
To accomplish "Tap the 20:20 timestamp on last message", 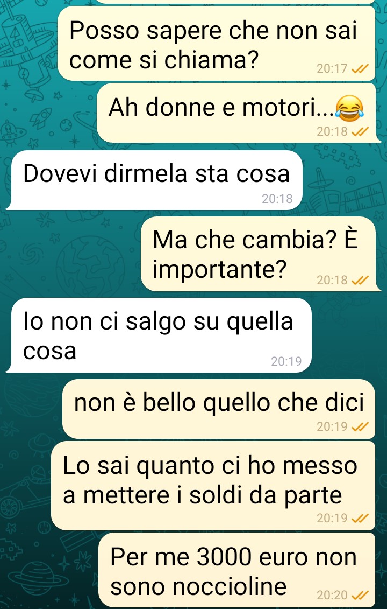I will click(332, 595).
